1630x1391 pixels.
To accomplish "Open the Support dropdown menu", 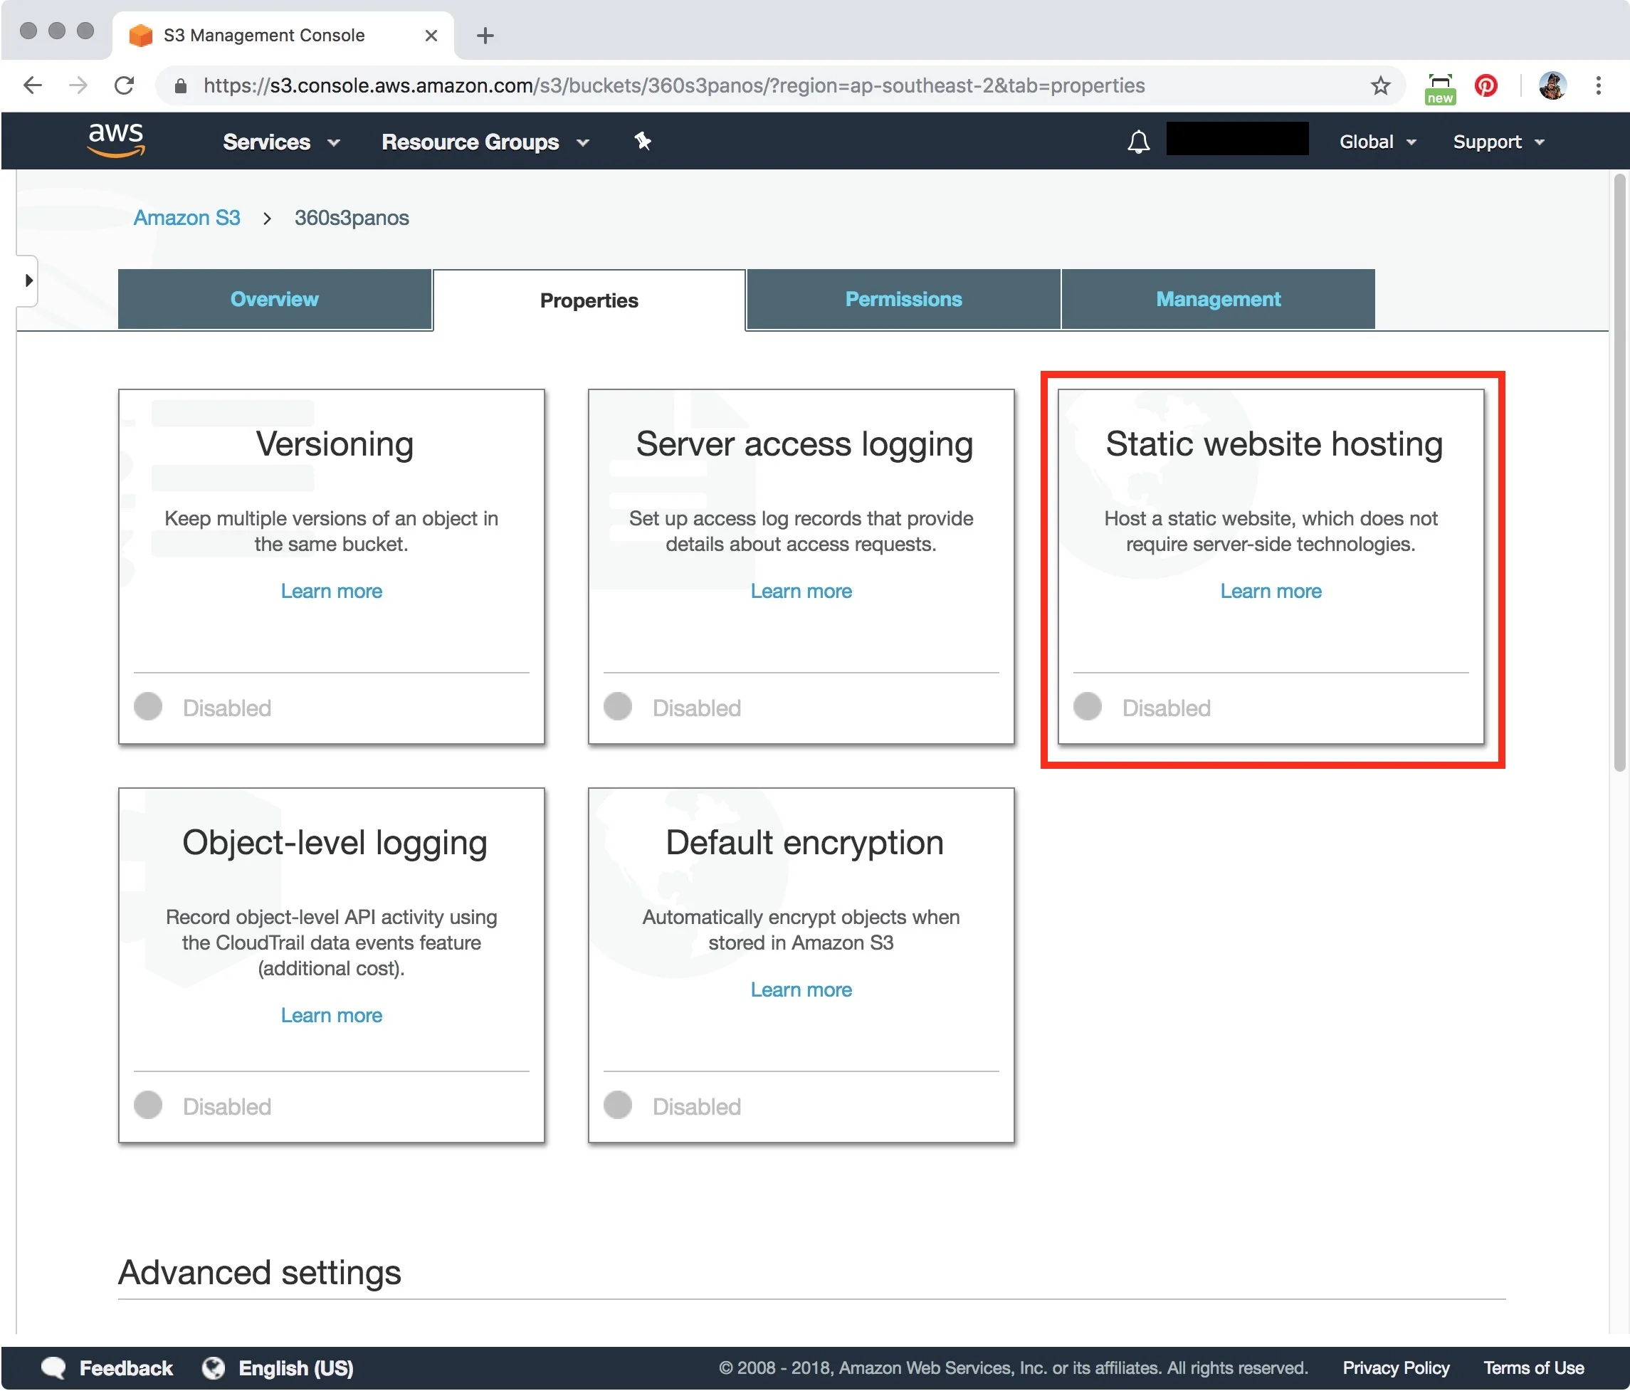I will 1498,142.
